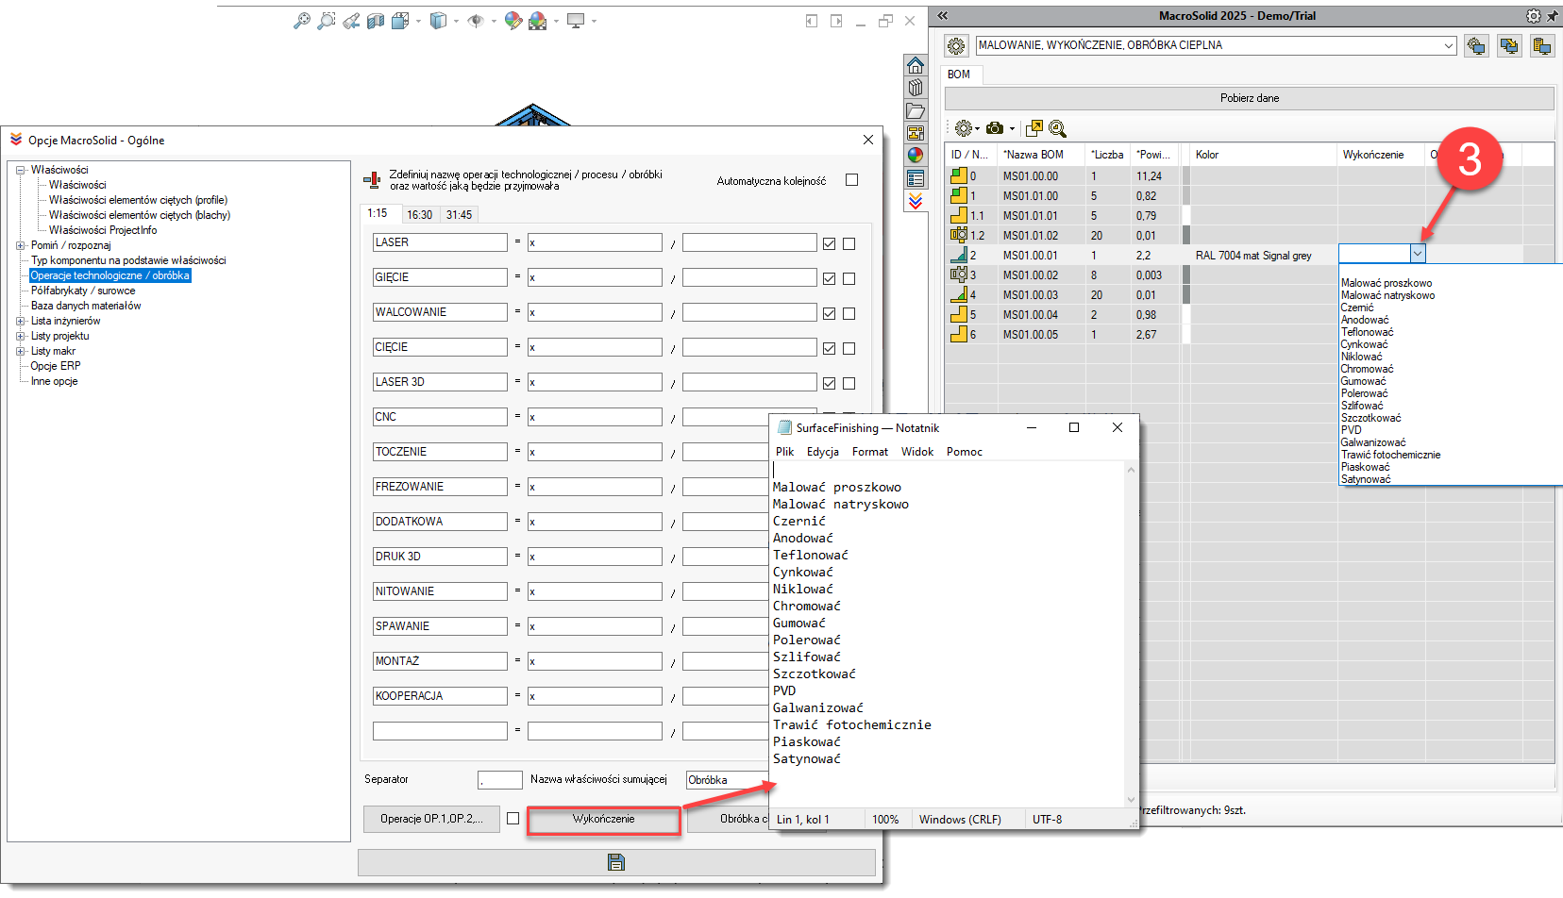
Task: Expand the Pomiń / rozpoznaj tree node
Action: (x=21, y=245)
